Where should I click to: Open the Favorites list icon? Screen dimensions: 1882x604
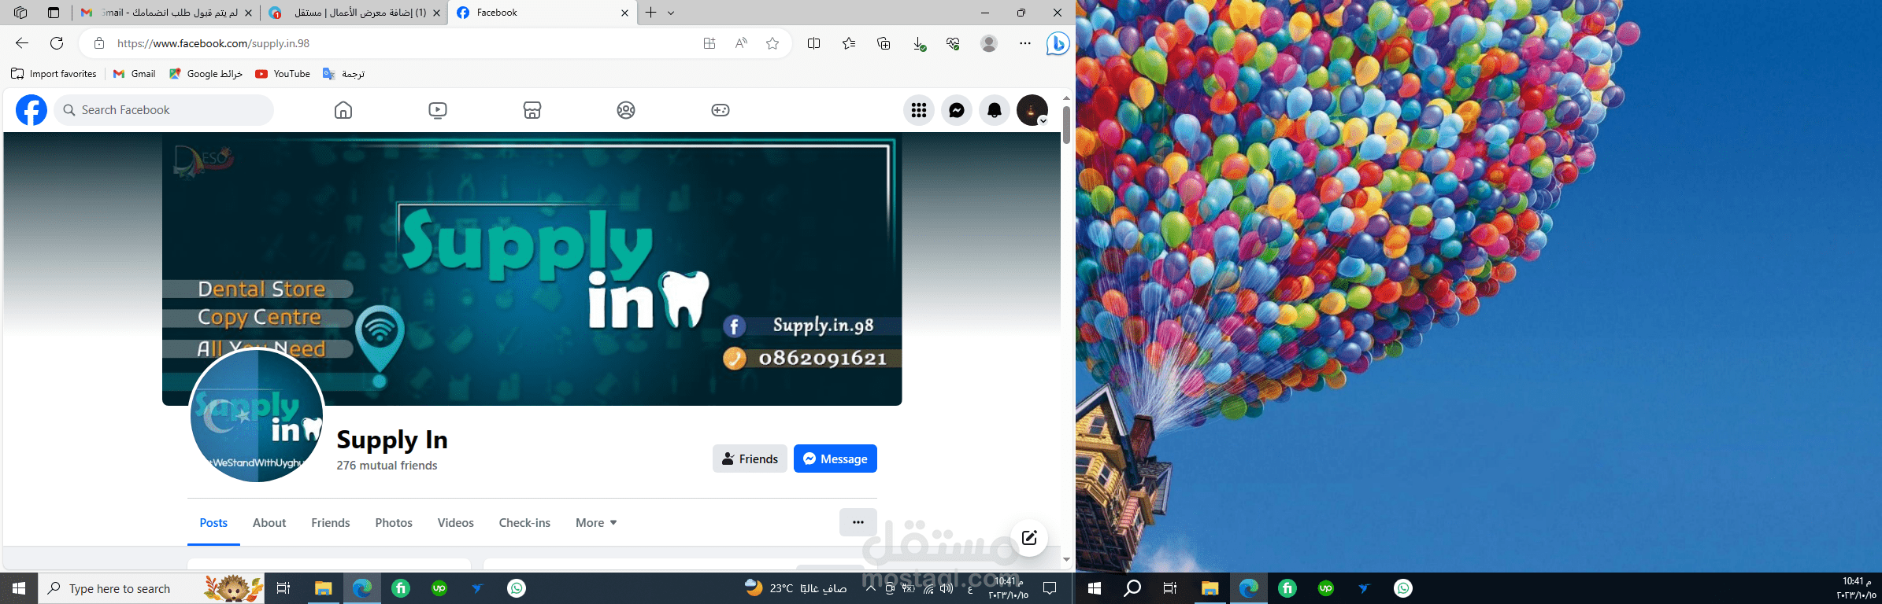coord(849,43)
